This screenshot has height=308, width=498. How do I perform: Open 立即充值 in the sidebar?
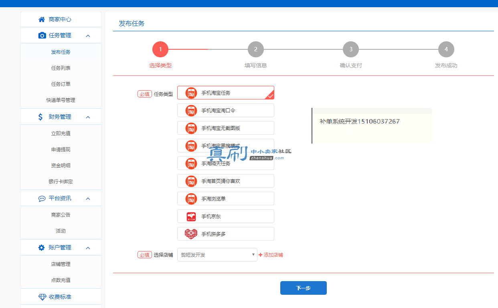(61, 133)
